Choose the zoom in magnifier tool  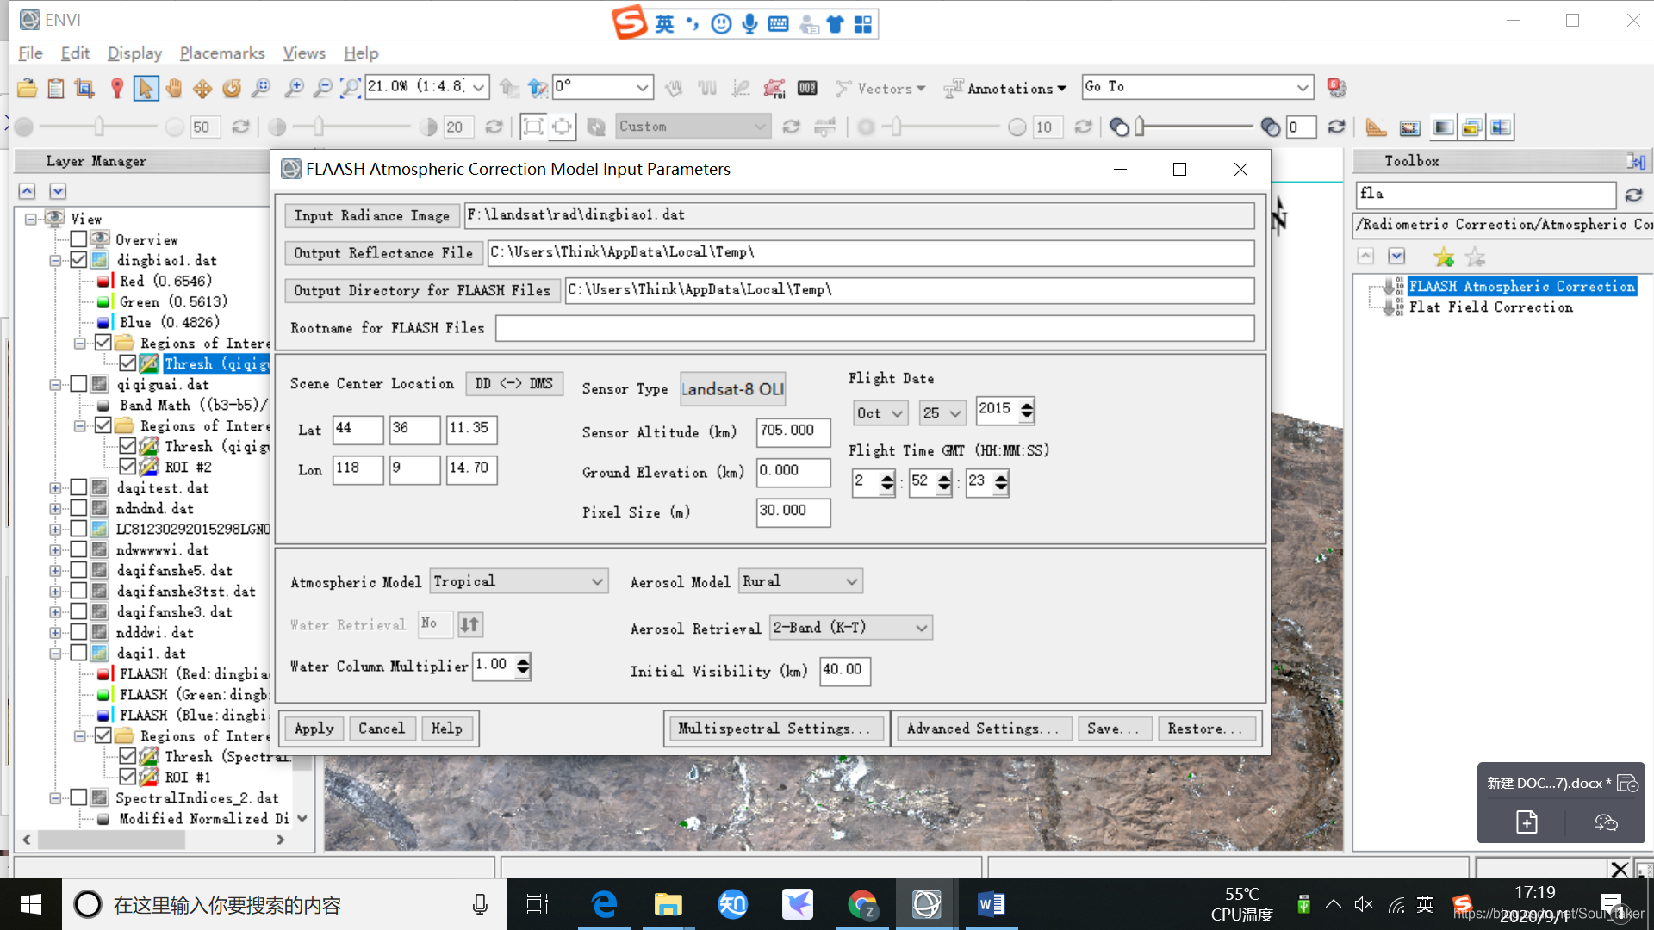click(x=294, y=88)
